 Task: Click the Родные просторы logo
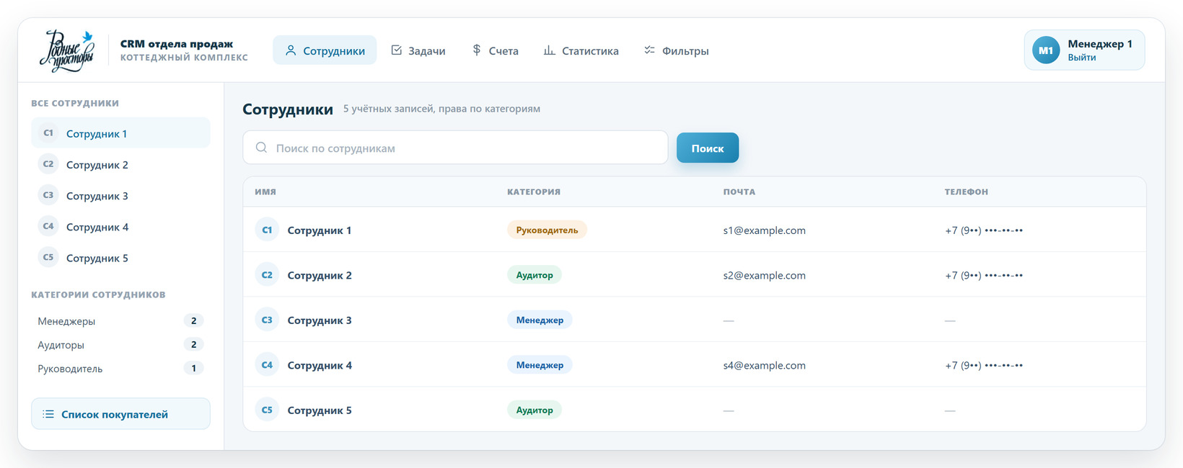click(67, 50)
